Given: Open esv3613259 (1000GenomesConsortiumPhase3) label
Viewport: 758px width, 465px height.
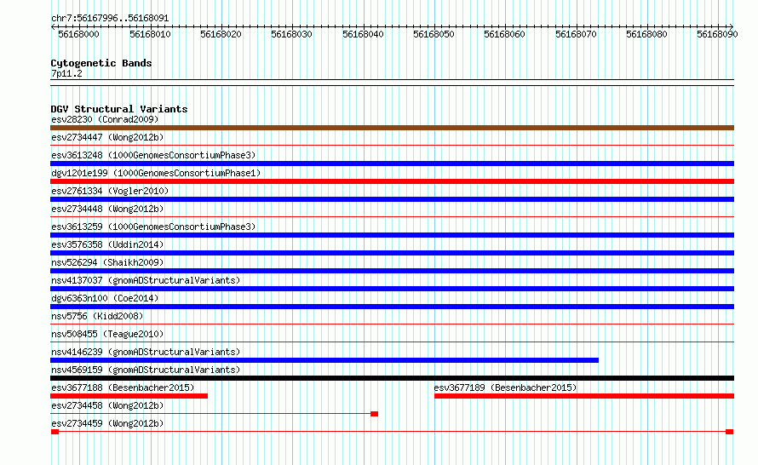Looking at the screenshot, I should coord(153,227).
